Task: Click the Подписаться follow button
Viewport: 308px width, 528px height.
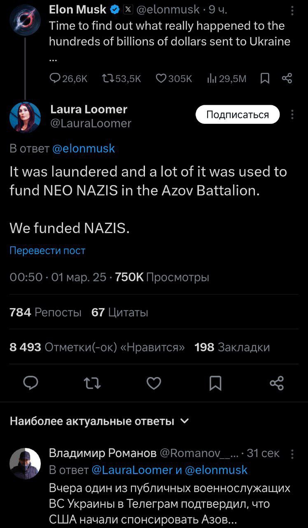Action: (x=237, y=115)
